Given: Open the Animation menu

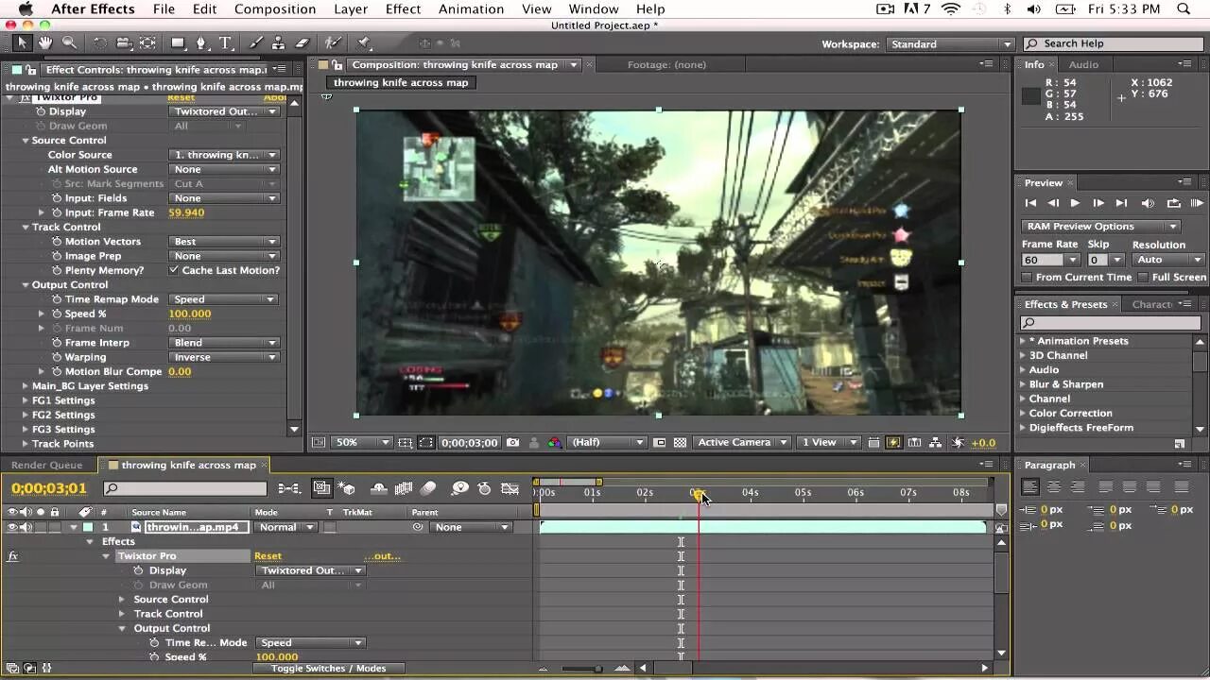Looking at the screenshot, I should 471,9.
